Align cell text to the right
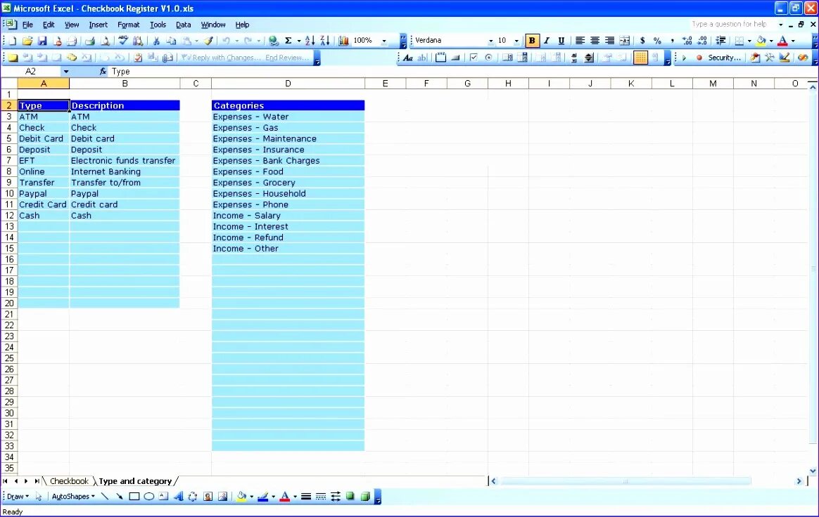The width and height of the screenshot is (819, 517). 609,41
